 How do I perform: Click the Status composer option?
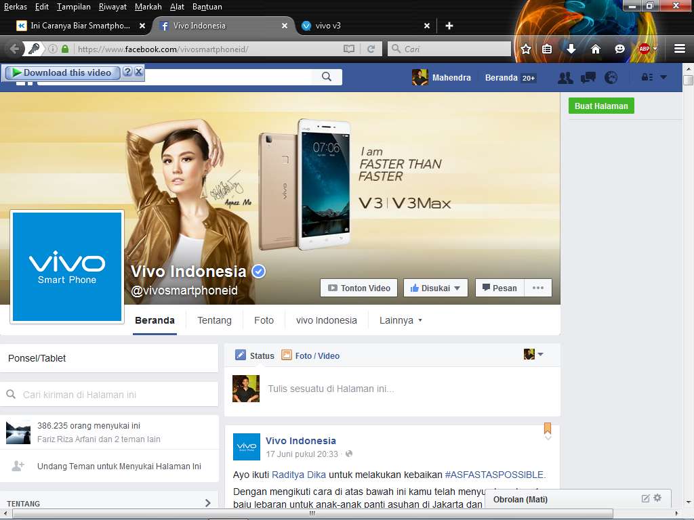click(x=255, y=355)
